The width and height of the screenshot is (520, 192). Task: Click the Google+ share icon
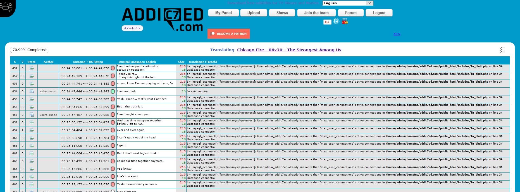(327, 22)
